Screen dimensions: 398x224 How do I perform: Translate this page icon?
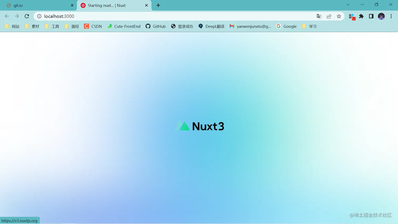pyautogui.click(x=319, y=16)
